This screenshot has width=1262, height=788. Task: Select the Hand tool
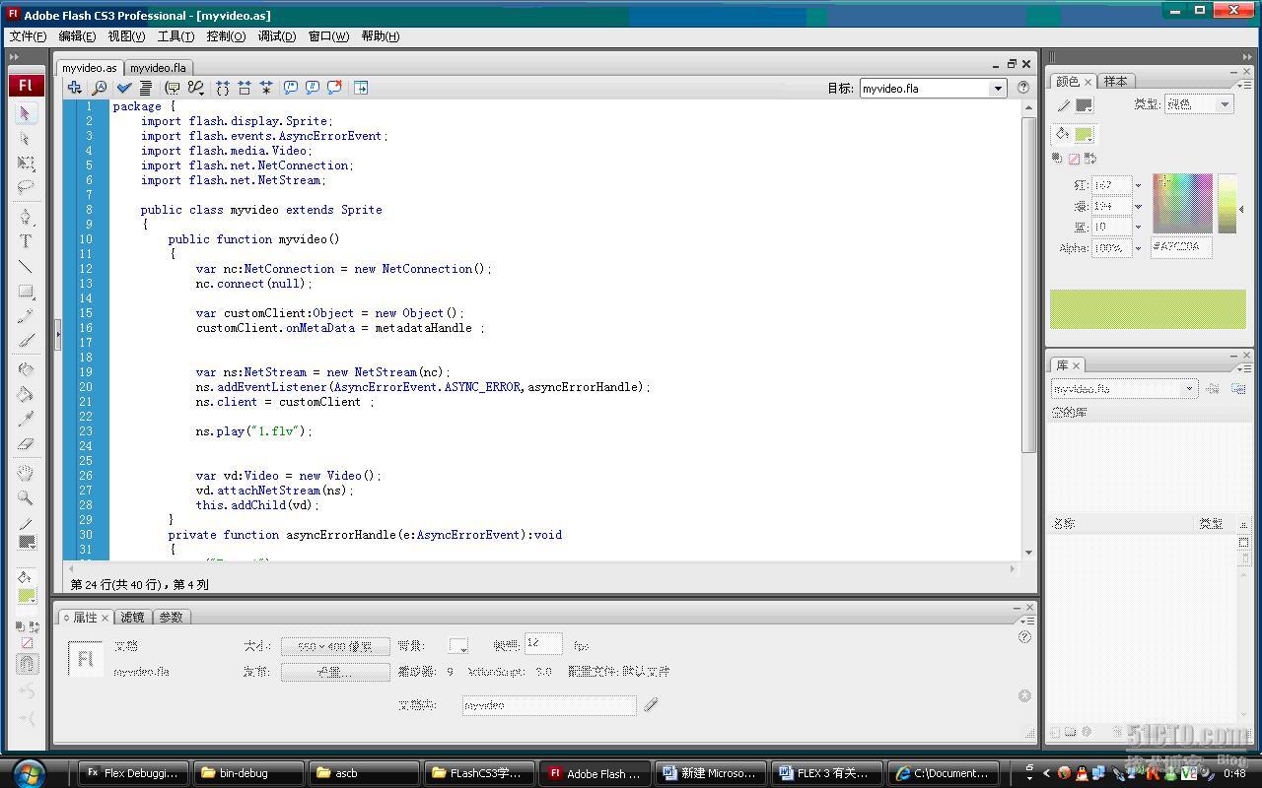tap(26, 474)
